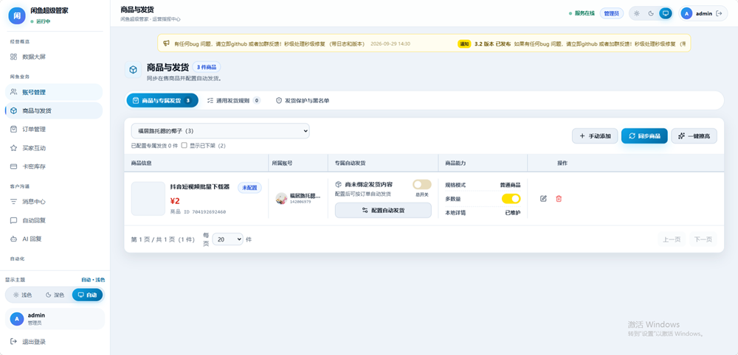
Task: Click product title 抖音短视频批量下载器
Action: tap(200, 187)
